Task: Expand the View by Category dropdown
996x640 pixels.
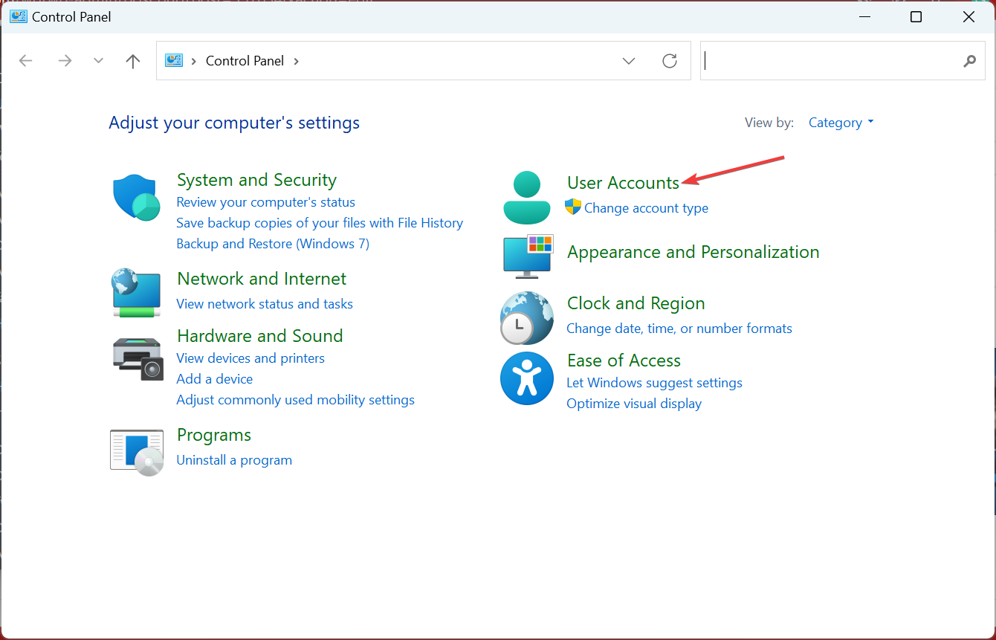Action: click(841, 123)
